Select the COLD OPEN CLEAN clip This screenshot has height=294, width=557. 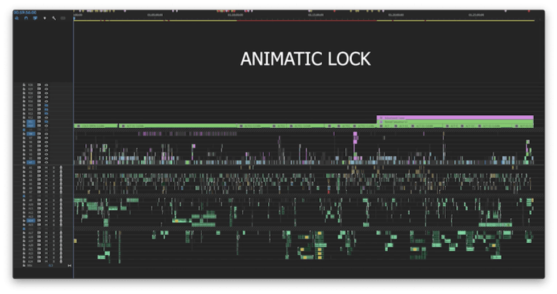click(95, 126)
